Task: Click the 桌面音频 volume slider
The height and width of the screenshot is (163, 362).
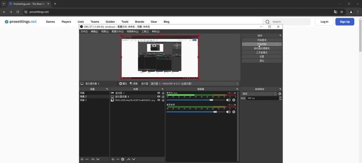Action: point(195,112)
